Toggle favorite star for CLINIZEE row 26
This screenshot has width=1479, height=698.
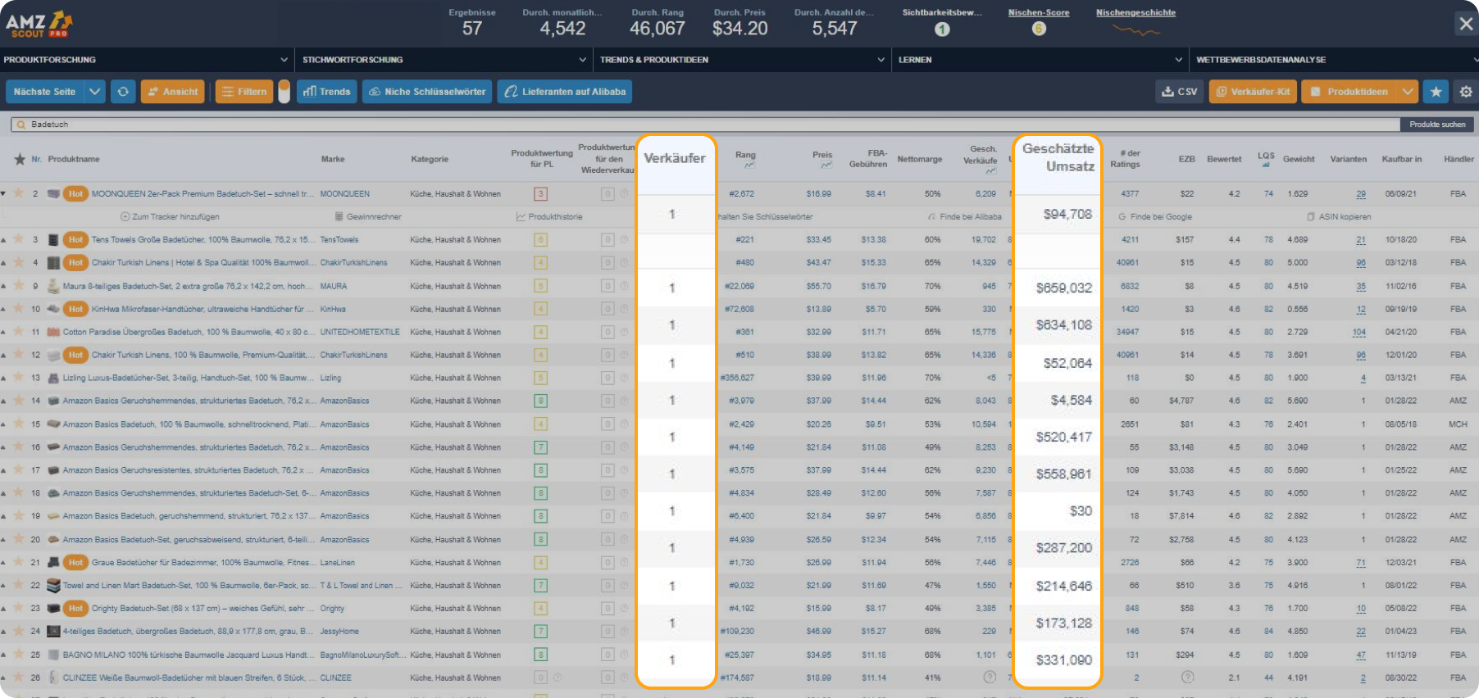pos(17,678)
